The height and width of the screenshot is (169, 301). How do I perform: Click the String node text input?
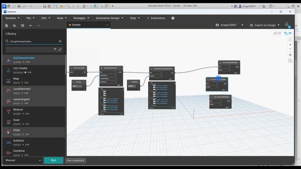(x=77, y=86)
